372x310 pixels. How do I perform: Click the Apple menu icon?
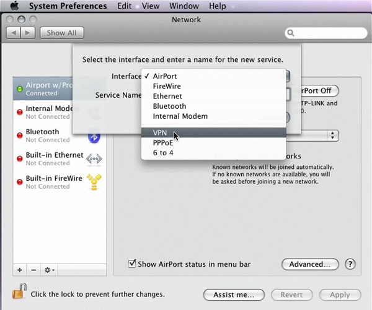15,6
